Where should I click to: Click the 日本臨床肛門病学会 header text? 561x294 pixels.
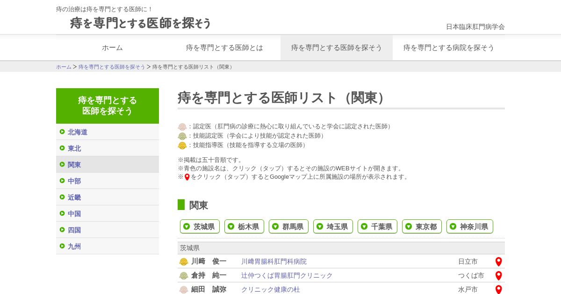coord(475,27)
